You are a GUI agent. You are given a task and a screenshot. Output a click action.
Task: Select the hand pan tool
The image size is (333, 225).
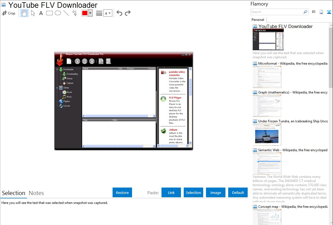pyautogui.click(x=24, y=13)
